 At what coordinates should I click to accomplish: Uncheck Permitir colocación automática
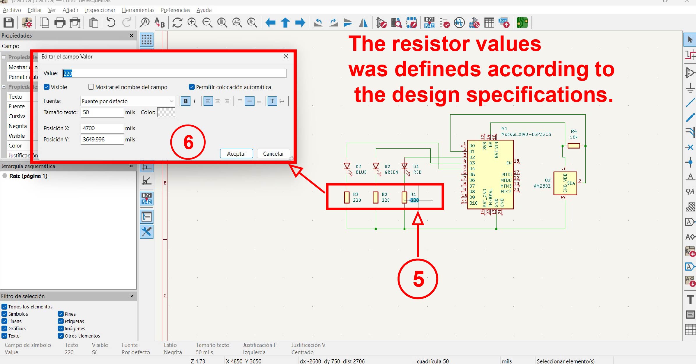[x=192, y=87]
